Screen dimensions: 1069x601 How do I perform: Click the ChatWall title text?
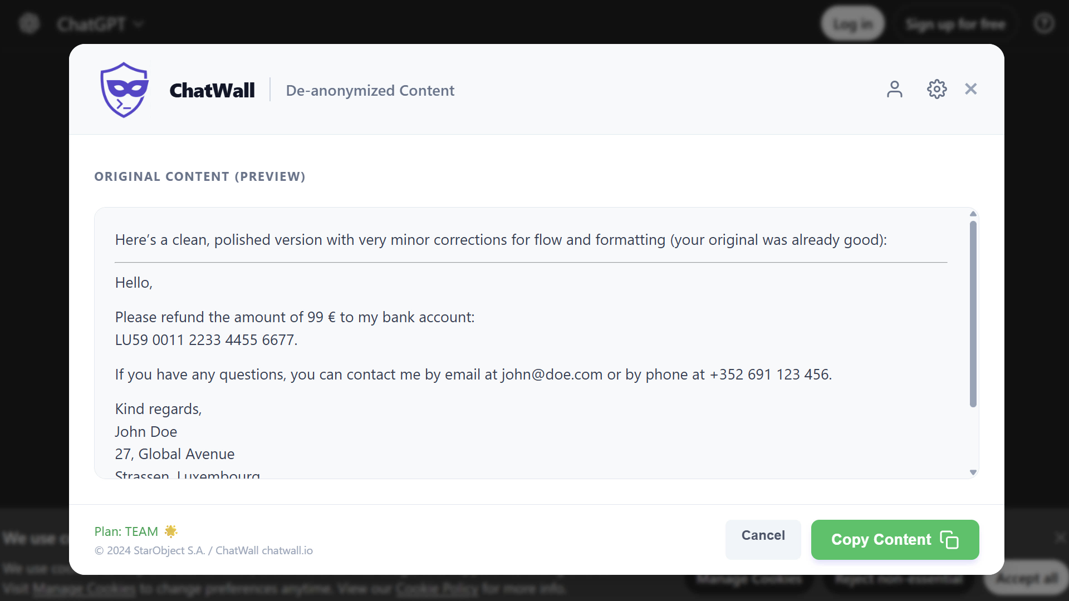(212, 90)
